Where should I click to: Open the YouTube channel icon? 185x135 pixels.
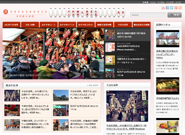pyautogui.click(x=163, y=8)
